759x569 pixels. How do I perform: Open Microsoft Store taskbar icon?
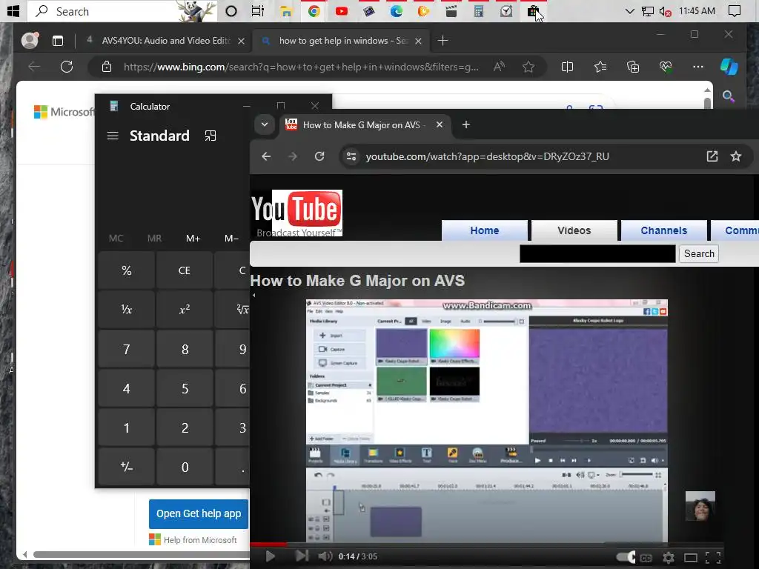pyautogui.click(x=534, y=11)
